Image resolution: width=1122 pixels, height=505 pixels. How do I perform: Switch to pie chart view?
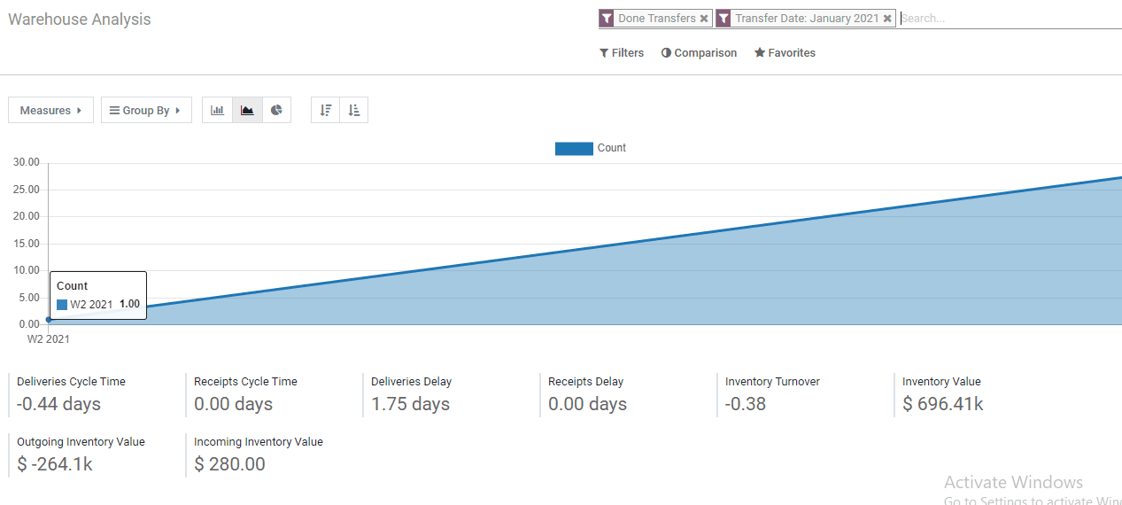click(276, 110)
